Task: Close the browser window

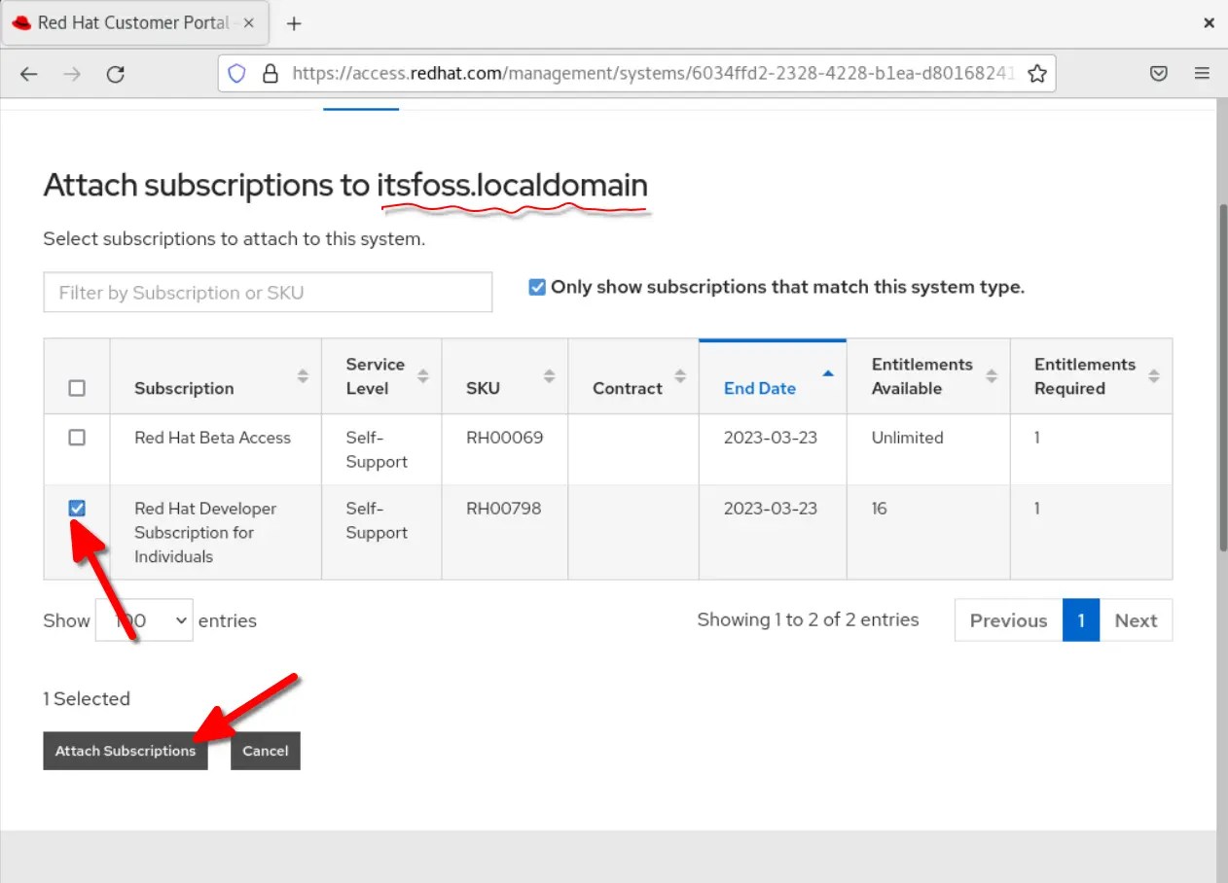Action: pos(1210,23)
